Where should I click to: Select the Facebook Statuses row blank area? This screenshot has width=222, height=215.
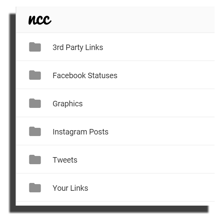(x=166, y=75)
